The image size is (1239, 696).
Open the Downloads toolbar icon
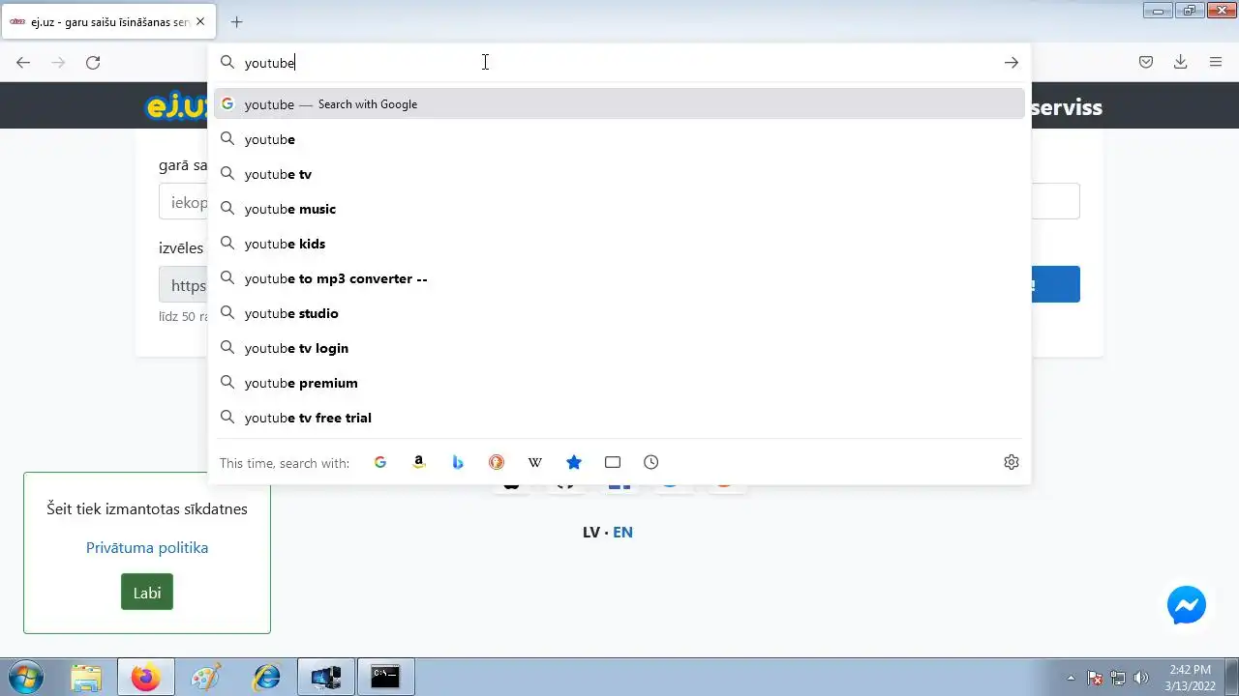coord(1181,63)
